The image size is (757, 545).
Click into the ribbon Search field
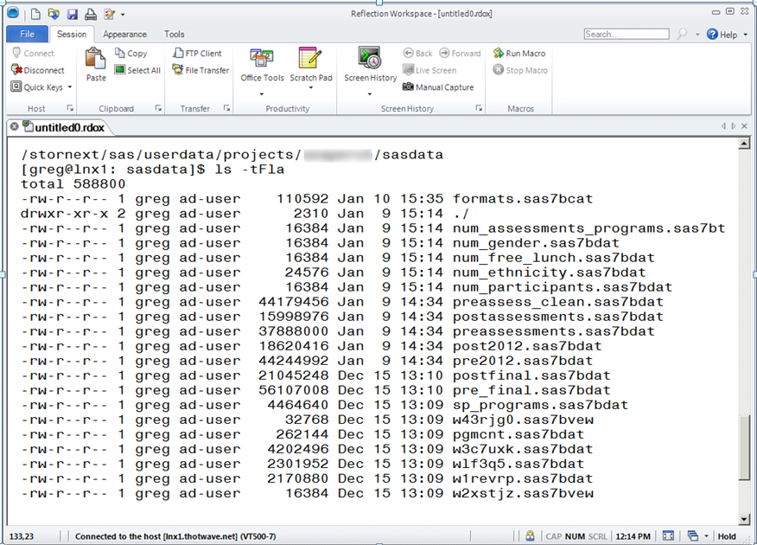(x=627, y=34)
